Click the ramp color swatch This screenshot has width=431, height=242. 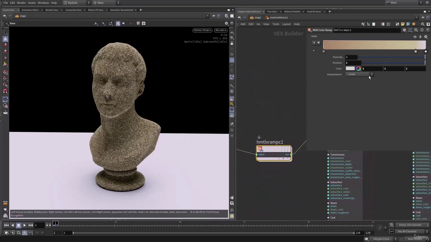click(350, 69)
